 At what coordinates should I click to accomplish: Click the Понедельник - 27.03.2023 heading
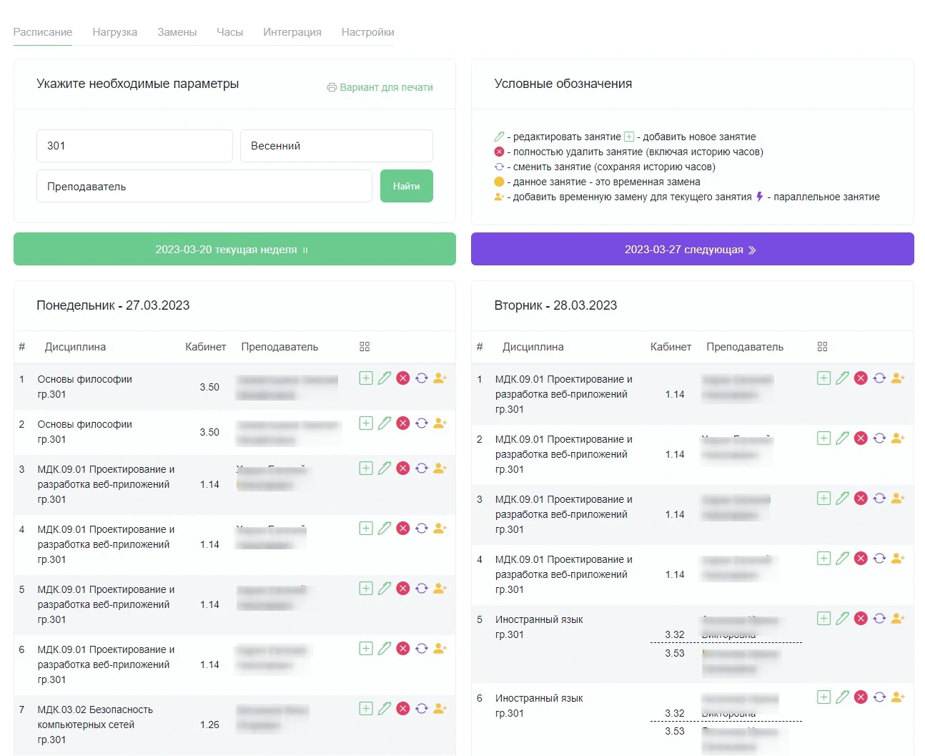pos(113,305)
